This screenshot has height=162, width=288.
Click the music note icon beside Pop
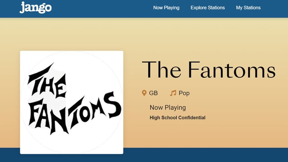173,93
